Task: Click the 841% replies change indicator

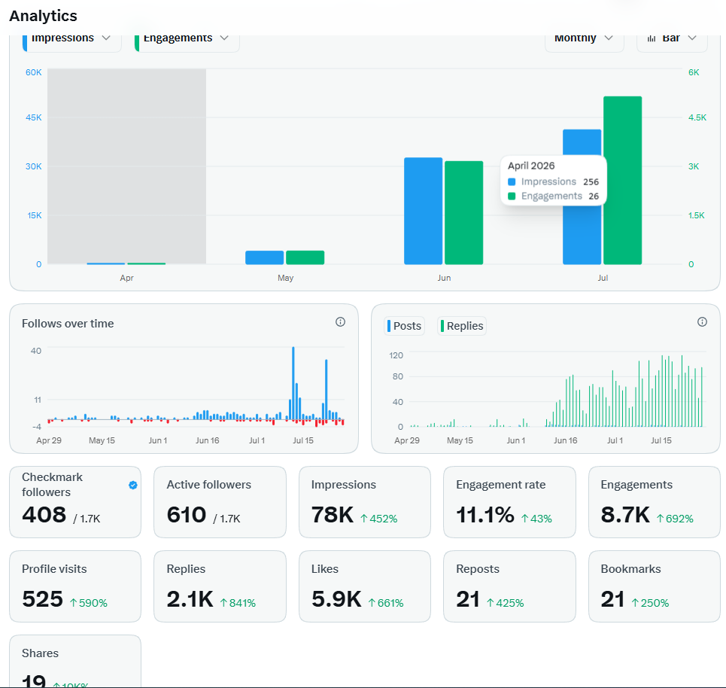Action: pos(238,603)
